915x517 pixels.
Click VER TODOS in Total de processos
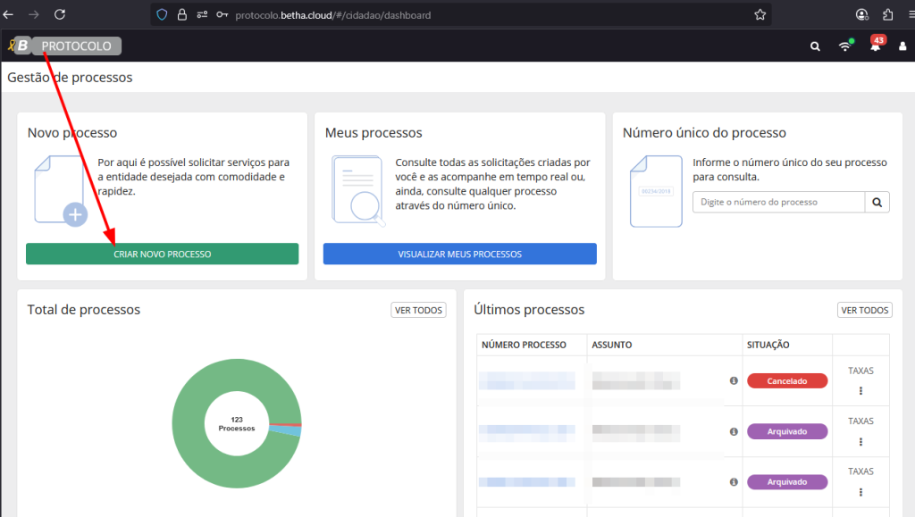click(x=418, y=310)
